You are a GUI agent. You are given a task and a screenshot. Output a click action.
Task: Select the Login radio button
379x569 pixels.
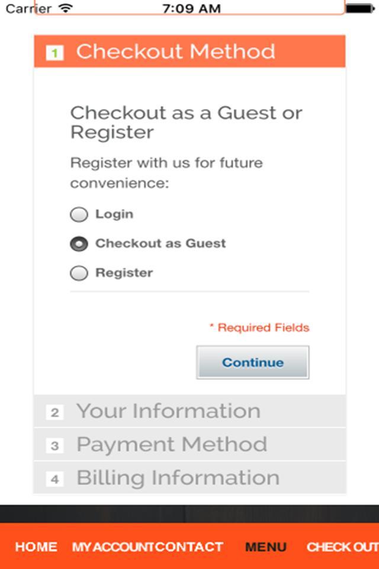coord(79,215)
